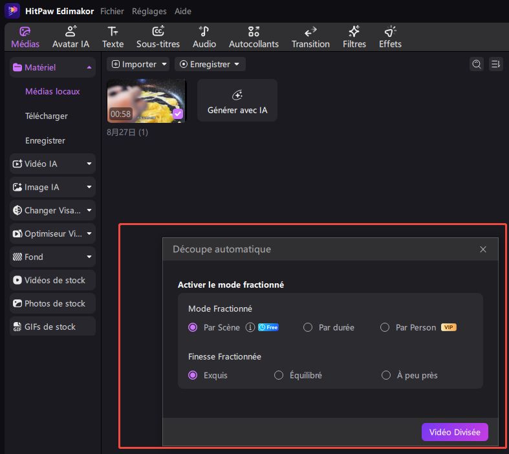Select the Par Scène radio option
Image resolution: width=509 pixels, height=454 pixels.
pyautogui.click(x=193, y=327)
